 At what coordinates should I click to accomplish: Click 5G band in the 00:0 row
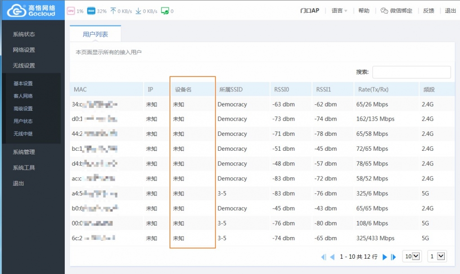[425, 223]
